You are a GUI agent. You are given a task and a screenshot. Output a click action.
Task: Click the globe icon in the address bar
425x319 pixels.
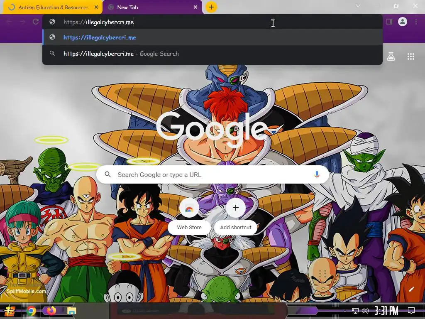pyautogui.click(x=52, y=22)
